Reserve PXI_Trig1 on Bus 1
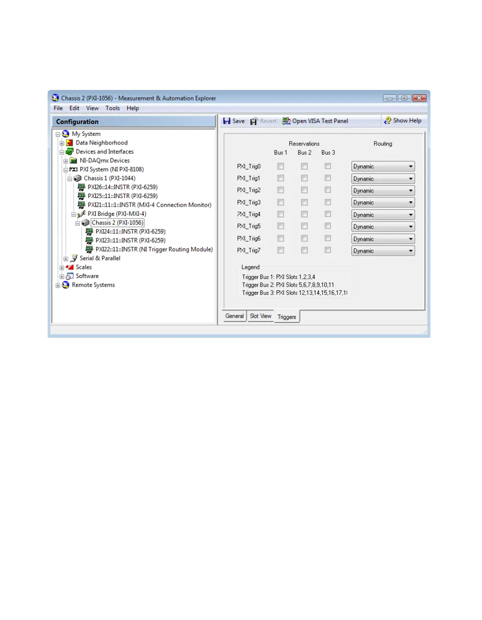482x620 pixels. [281, 178]
